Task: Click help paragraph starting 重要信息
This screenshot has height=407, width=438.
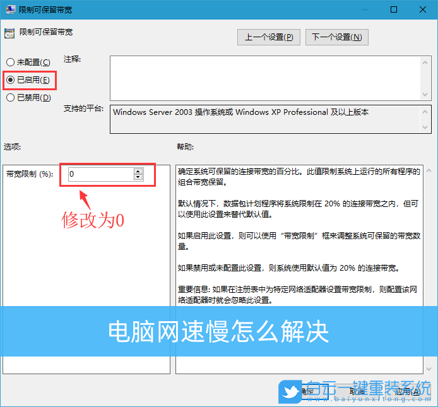Action: [x=297, y=295]
